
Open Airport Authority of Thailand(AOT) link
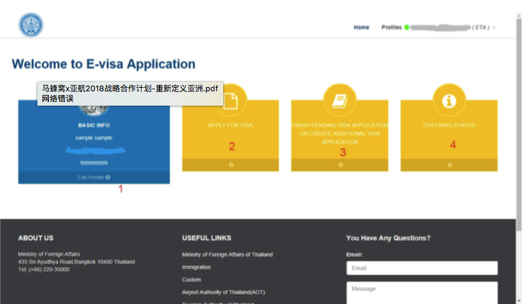pyautogui.click(x=222, y=293)
